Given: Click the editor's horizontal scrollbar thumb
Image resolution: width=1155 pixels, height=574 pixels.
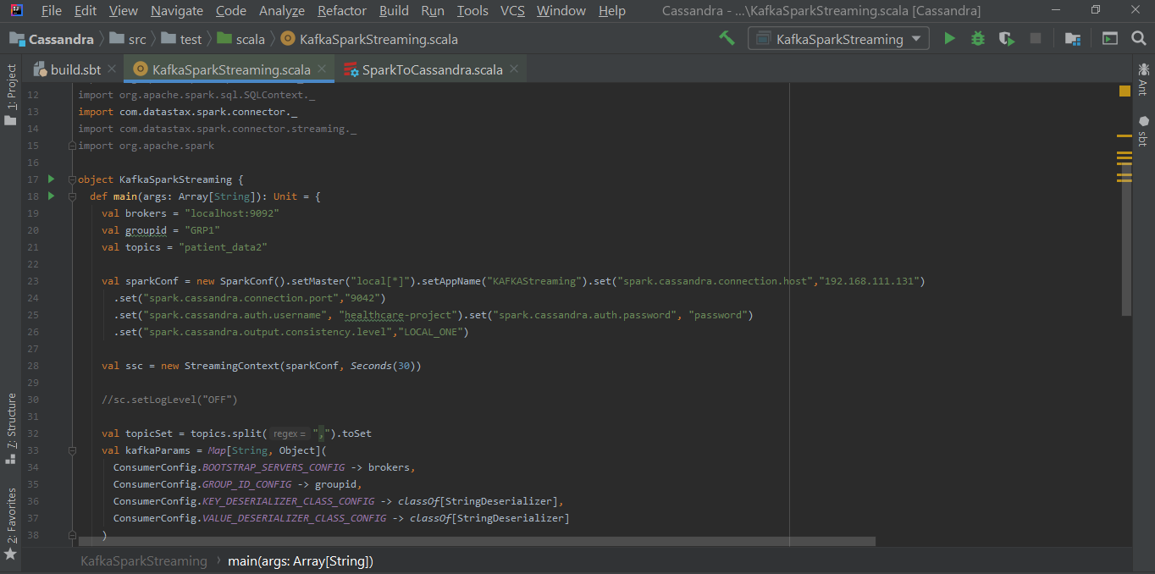Looking at the screenshot, I should click(477, 542).
